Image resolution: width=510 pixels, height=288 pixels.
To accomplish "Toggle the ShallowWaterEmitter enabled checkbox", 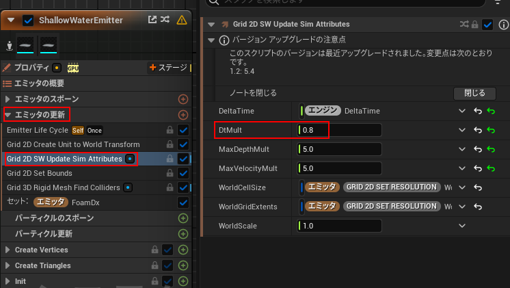I will 28,20.
